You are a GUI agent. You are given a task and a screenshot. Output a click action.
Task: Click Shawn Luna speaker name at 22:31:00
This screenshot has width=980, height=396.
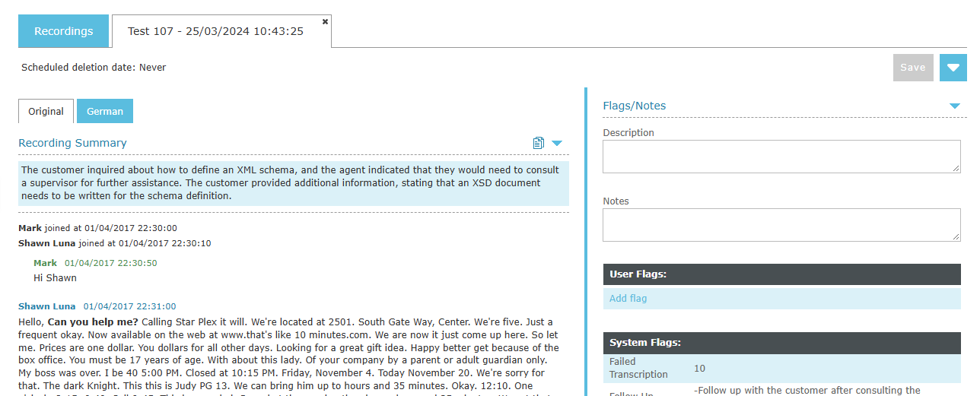point(47,306)
